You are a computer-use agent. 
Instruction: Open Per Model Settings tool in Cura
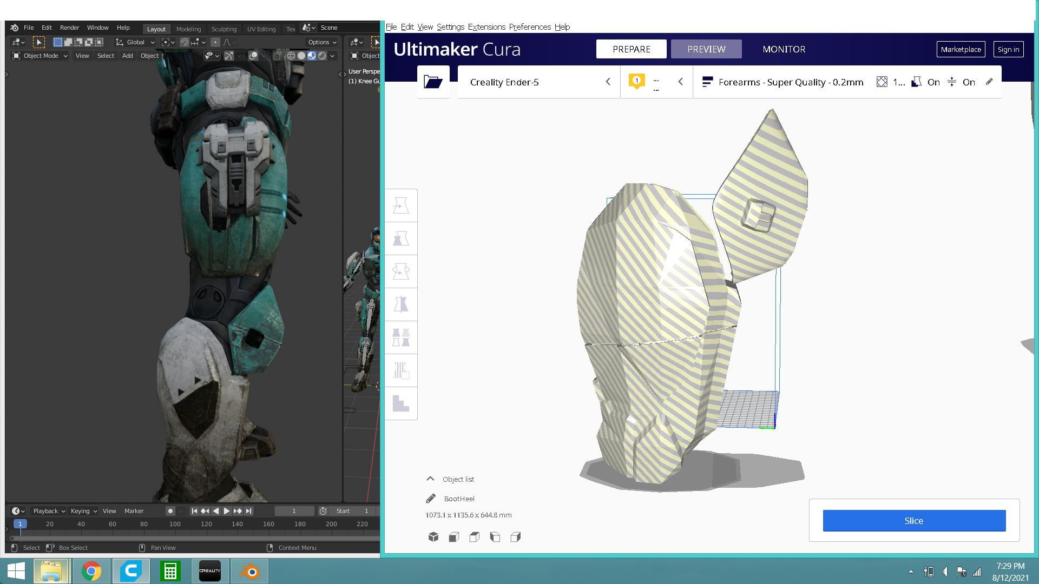[x=401, y=337]
